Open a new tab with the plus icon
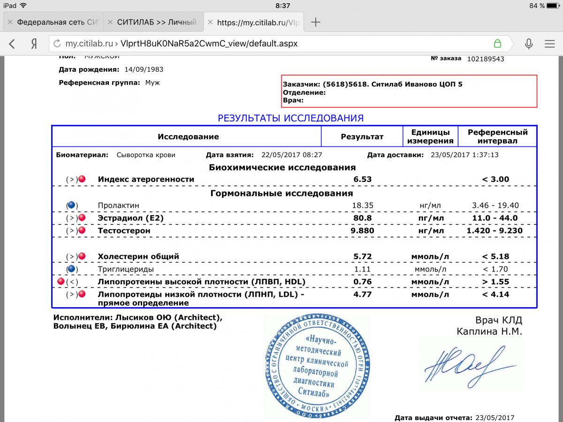This screenshot has width=563, height=422. coord(316,22)
